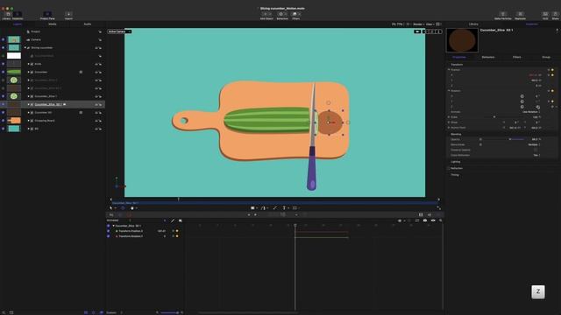Click the Cucumber_Slice mini-timeline bar
Image resolution: width=561 pixels, height=315 pixels.
click(274, 203)
